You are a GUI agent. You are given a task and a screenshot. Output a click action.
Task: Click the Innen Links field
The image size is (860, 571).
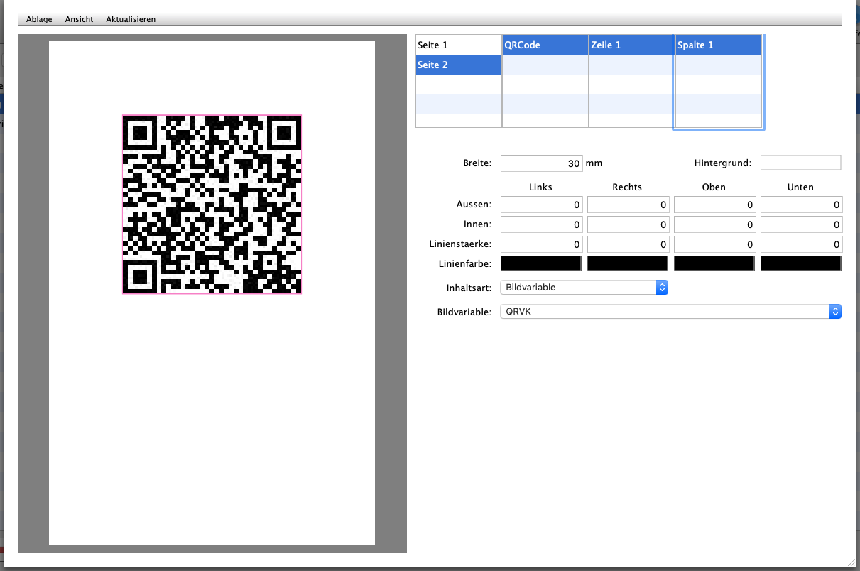tap(542, 224)
